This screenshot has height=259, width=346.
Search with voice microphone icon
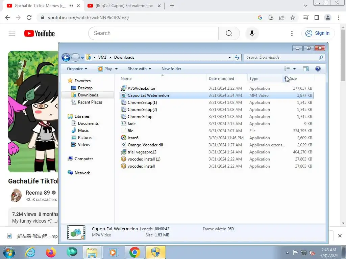pos(252,33)
